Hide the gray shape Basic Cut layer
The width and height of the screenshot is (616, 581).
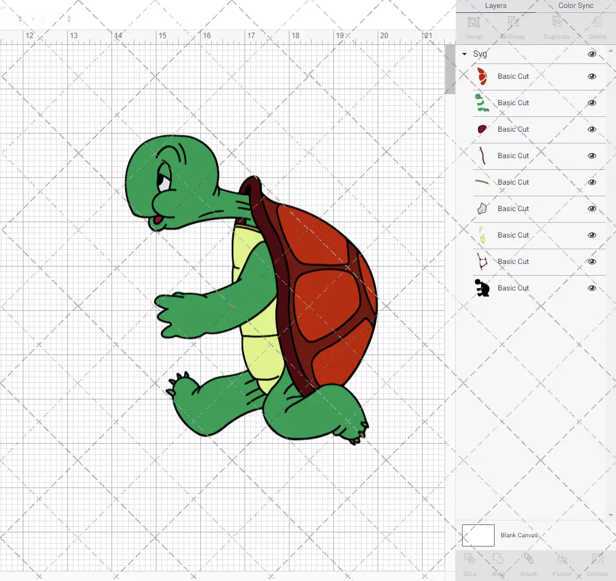591,209
